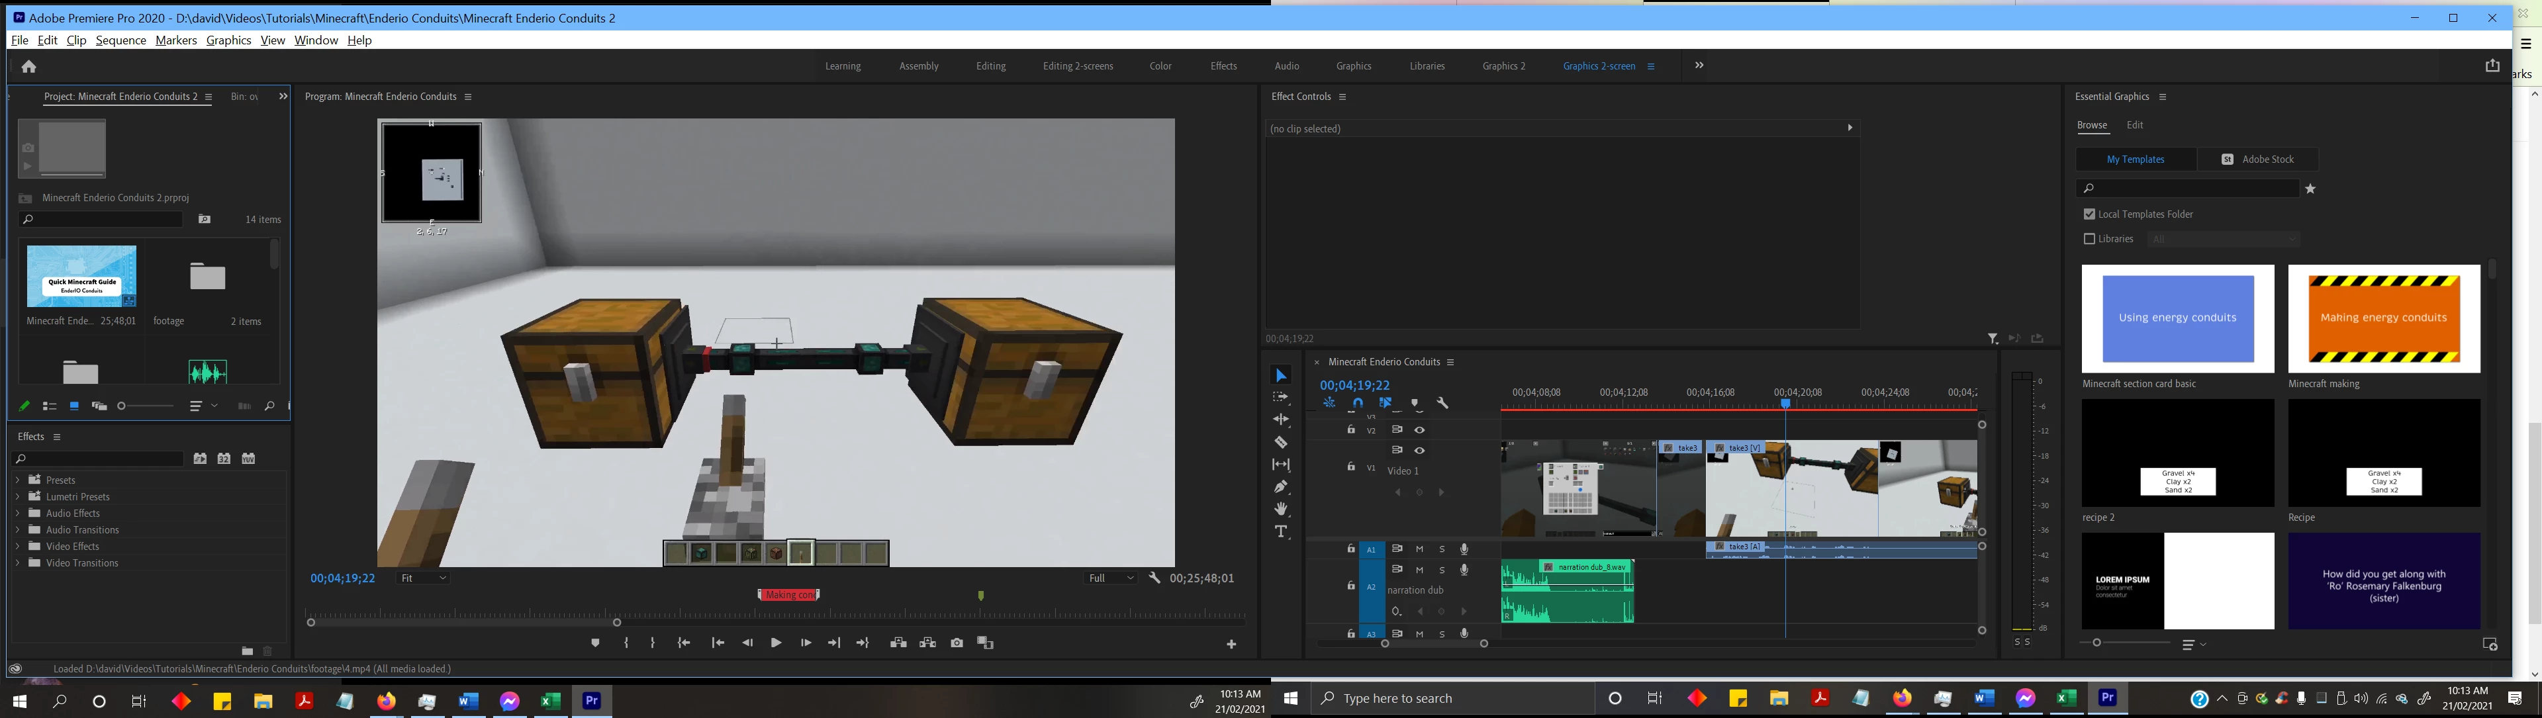Open the Sequence menu
This screenshot has height=718, width=2542.
click(x=120, y=40)
